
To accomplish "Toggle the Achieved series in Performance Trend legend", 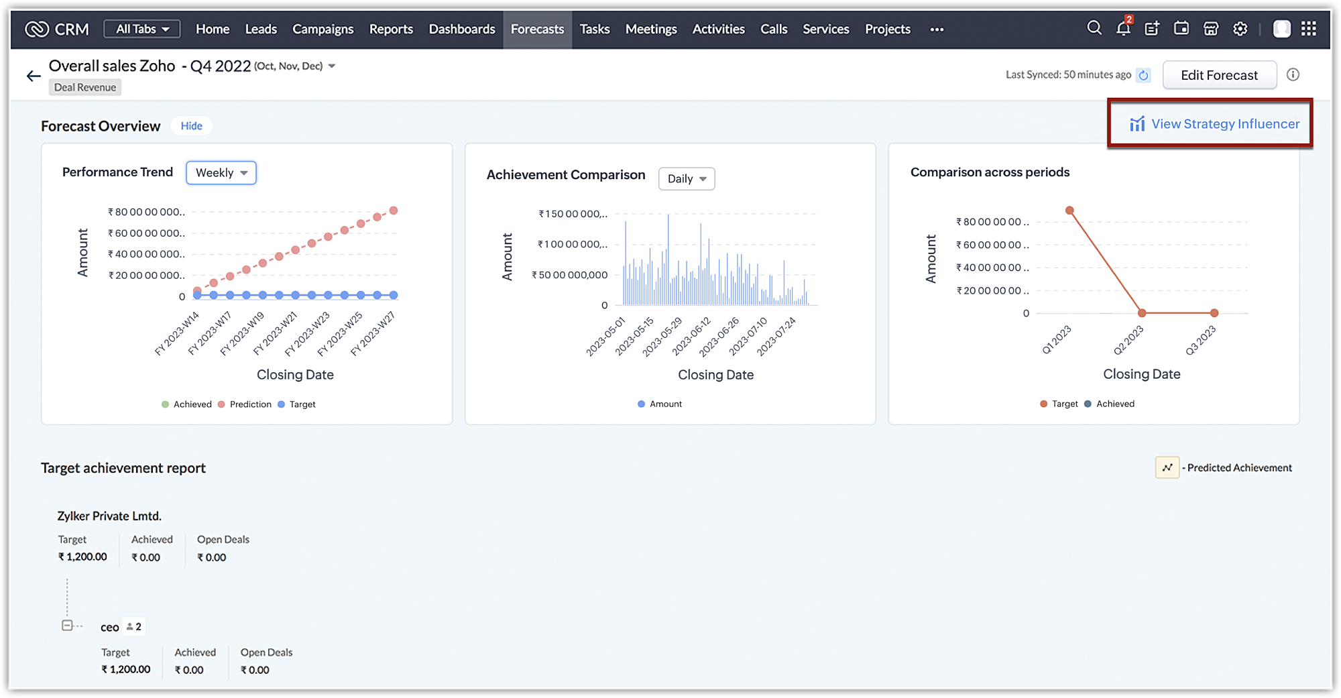I will coord(187,404).
